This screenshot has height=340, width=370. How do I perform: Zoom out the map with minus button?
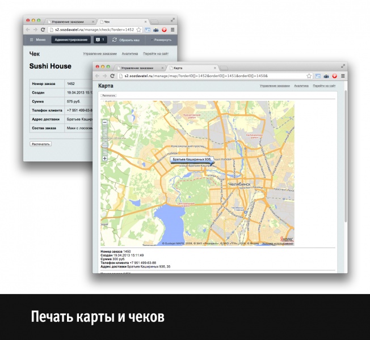(x=105, y=122)
